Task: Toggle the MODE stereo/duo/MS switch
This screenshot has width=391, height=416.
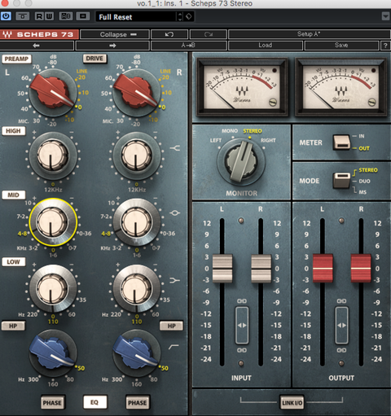Action: point(341,180)
